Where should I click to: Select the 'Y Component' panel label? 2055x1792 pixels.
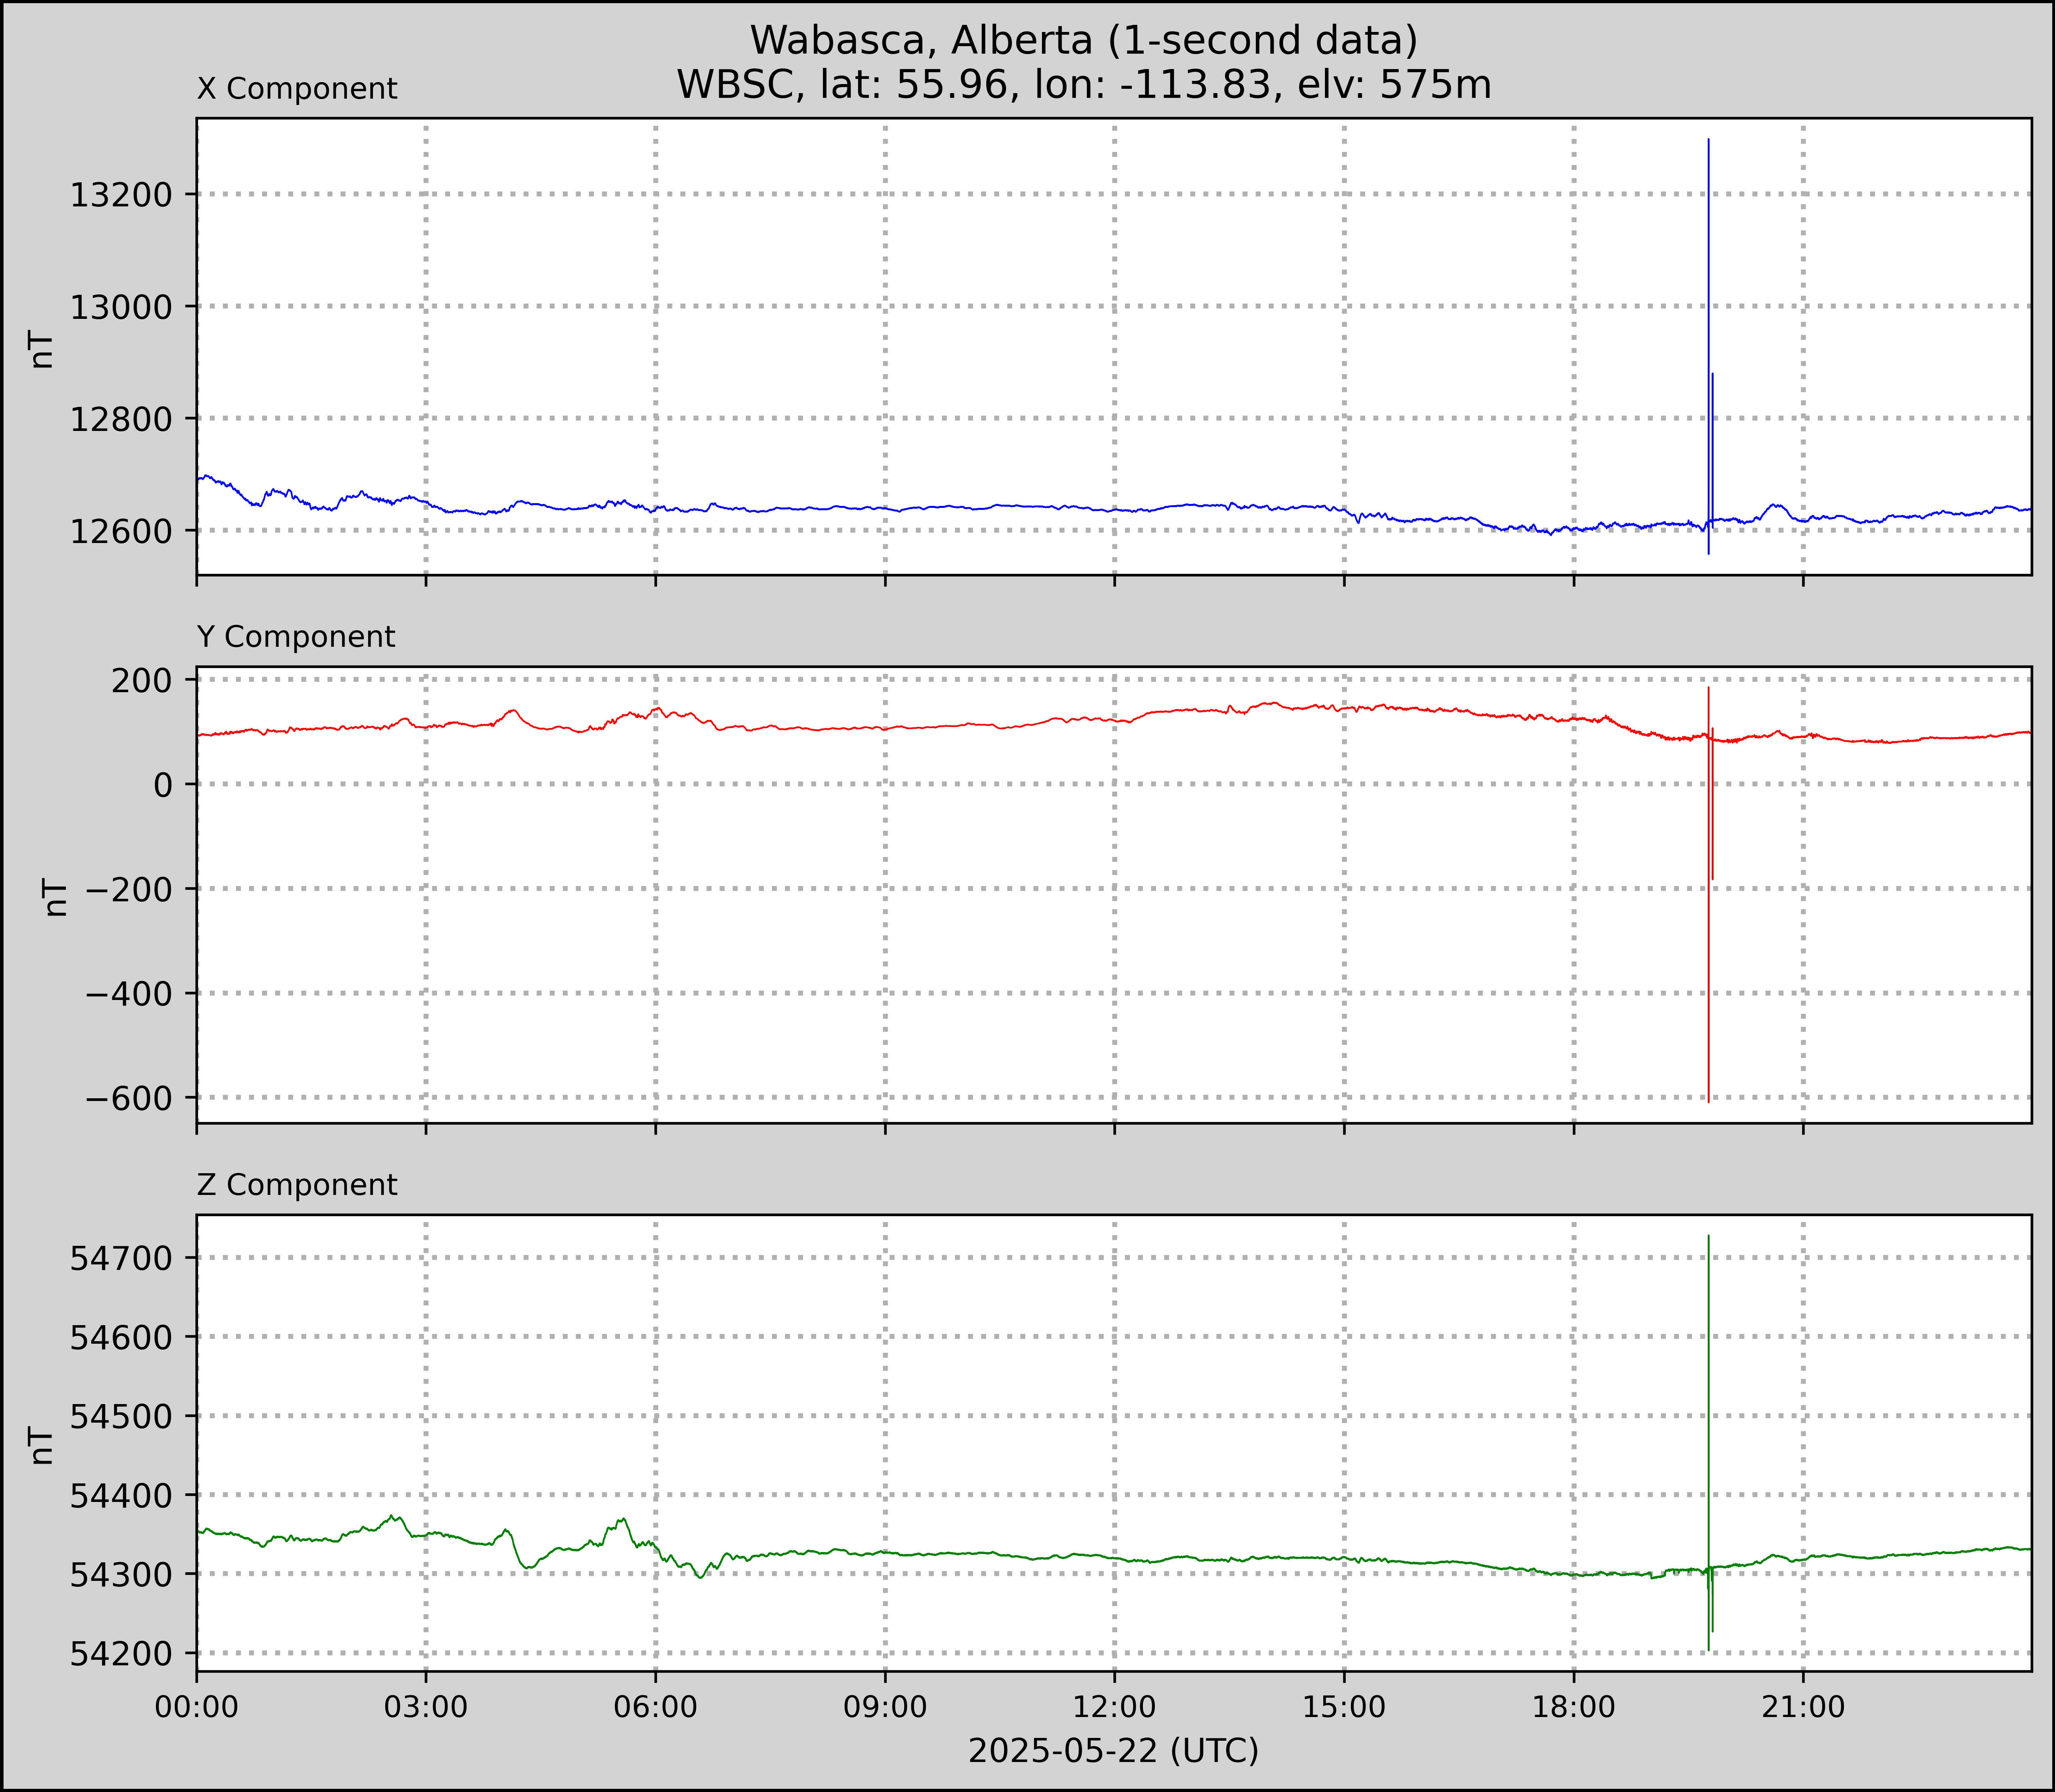[x=296, y=637]
